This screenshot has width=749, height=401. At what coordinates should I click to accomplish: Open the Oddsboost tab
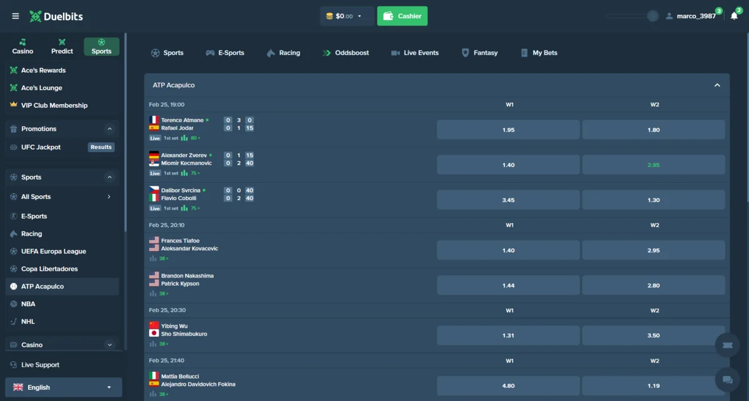[345, 53]
